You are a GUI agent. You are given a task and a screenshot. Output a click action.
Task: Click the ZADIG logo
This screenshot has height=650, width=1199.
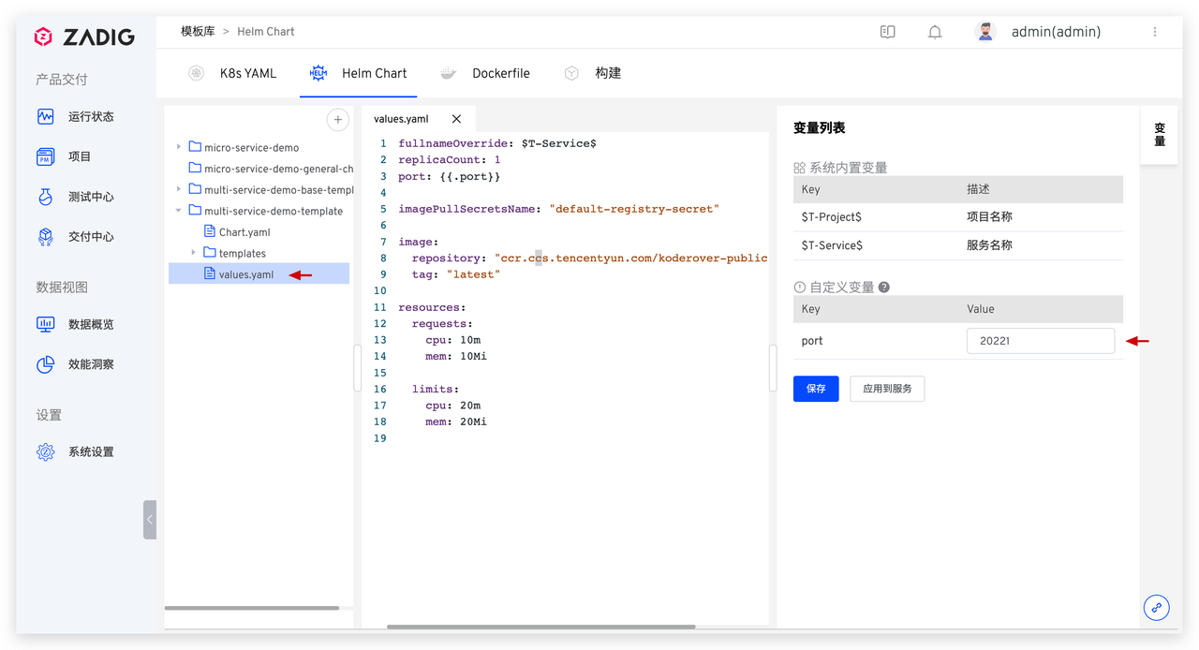(x=84, y=37)
